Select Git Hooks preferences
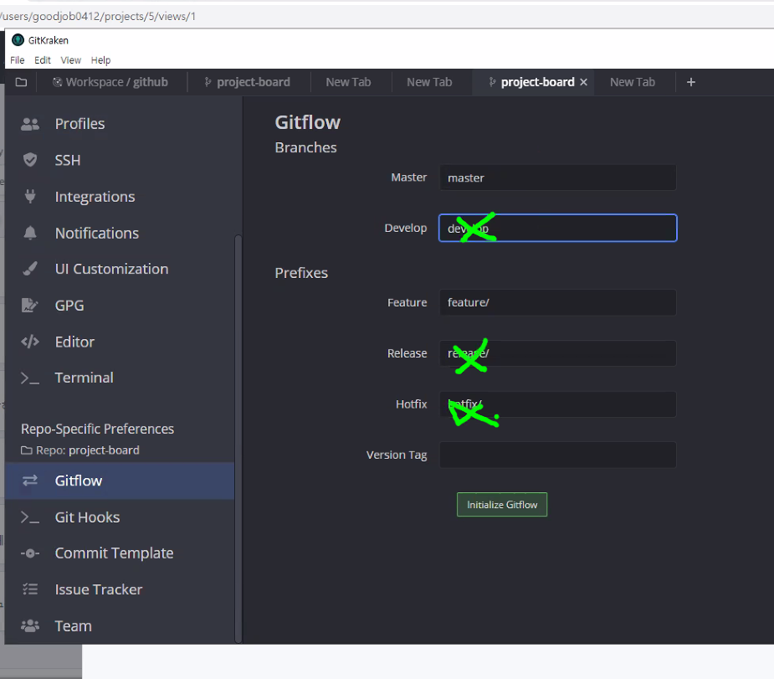 point(120,517)
